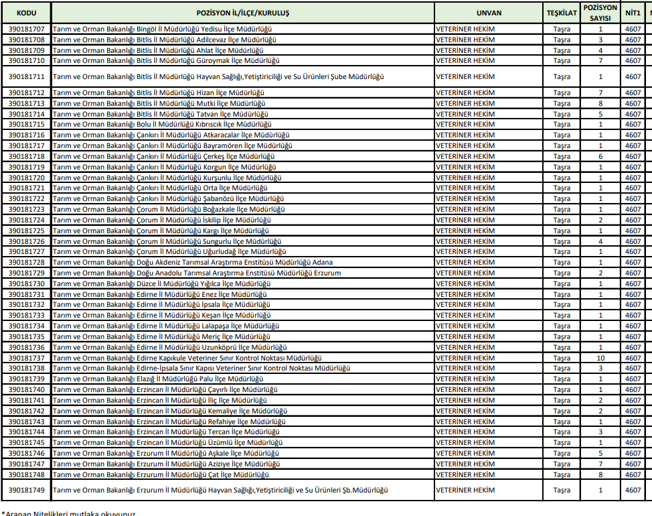Click the Edirne Keşan İlçe Müdürlüğü entry
652x516 pixels.
[162, 316]
